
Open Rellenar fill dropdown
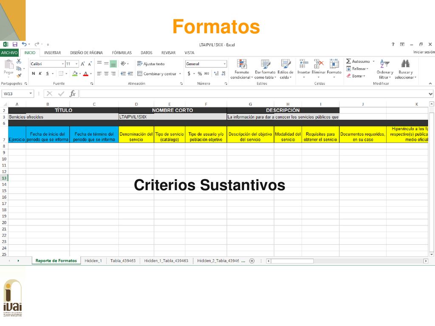tap(357, 69)
